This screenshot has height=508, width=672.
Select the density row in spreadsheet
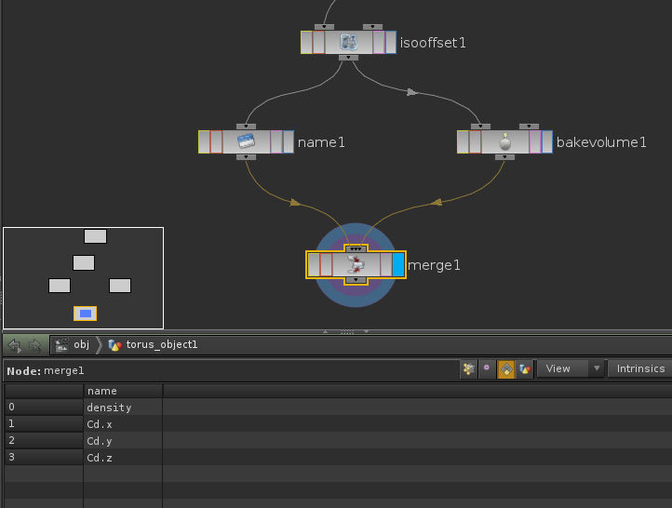(x=109, y=408)
